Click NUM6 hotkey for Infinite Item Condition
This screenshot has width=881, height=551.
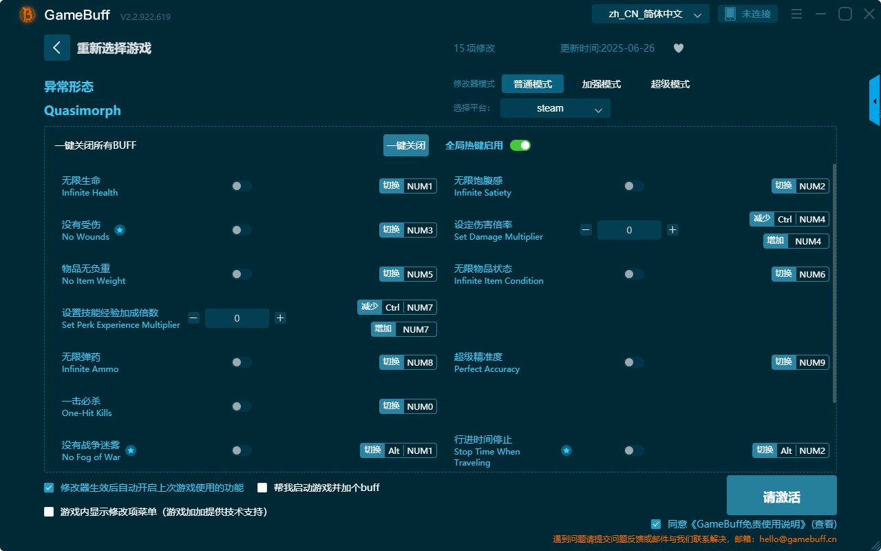point(800,274)
